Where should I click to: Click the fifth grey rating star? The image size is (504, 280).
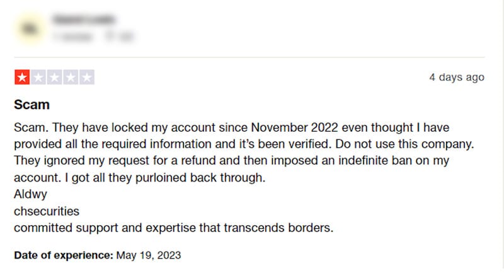[87, 77]
